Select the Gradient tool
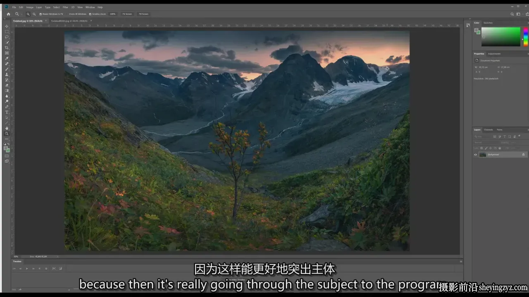 coord(7,91)
